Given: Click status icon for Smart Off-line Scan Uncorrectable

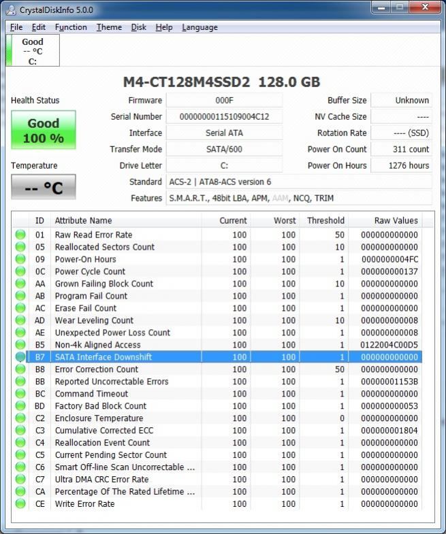Looking at the screenshot, I should point(20,467).
